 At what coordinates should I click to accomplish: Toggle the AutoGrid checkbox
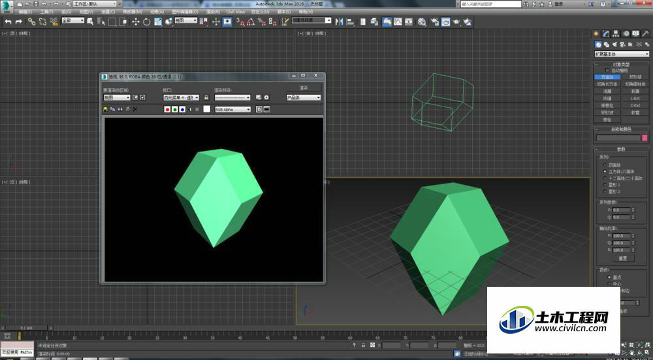607,71
